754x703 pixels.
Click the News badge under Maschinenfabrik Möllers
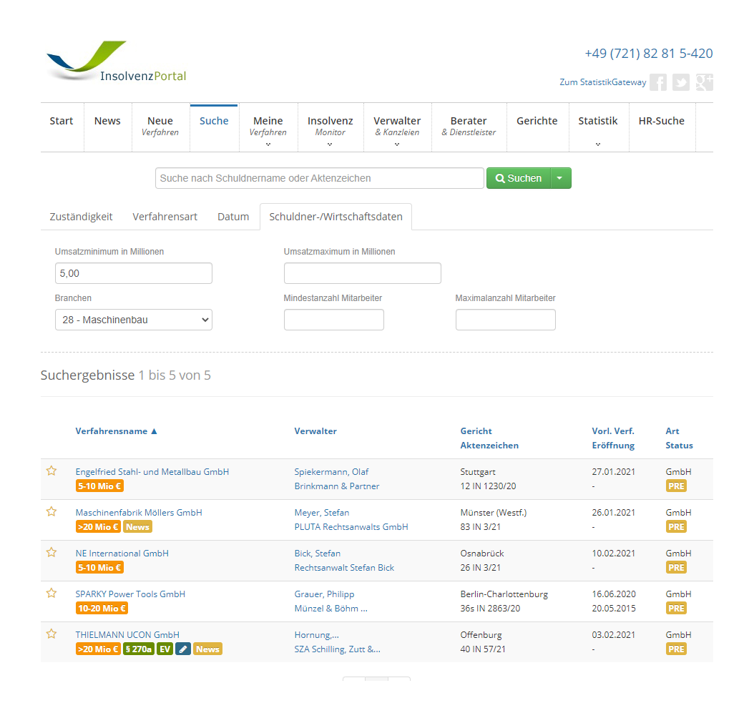137,527
